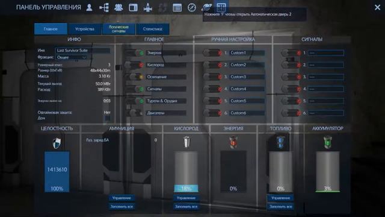385x217 pixels.
Task: Switch to the Устройства tab
Action: (85, 29)
